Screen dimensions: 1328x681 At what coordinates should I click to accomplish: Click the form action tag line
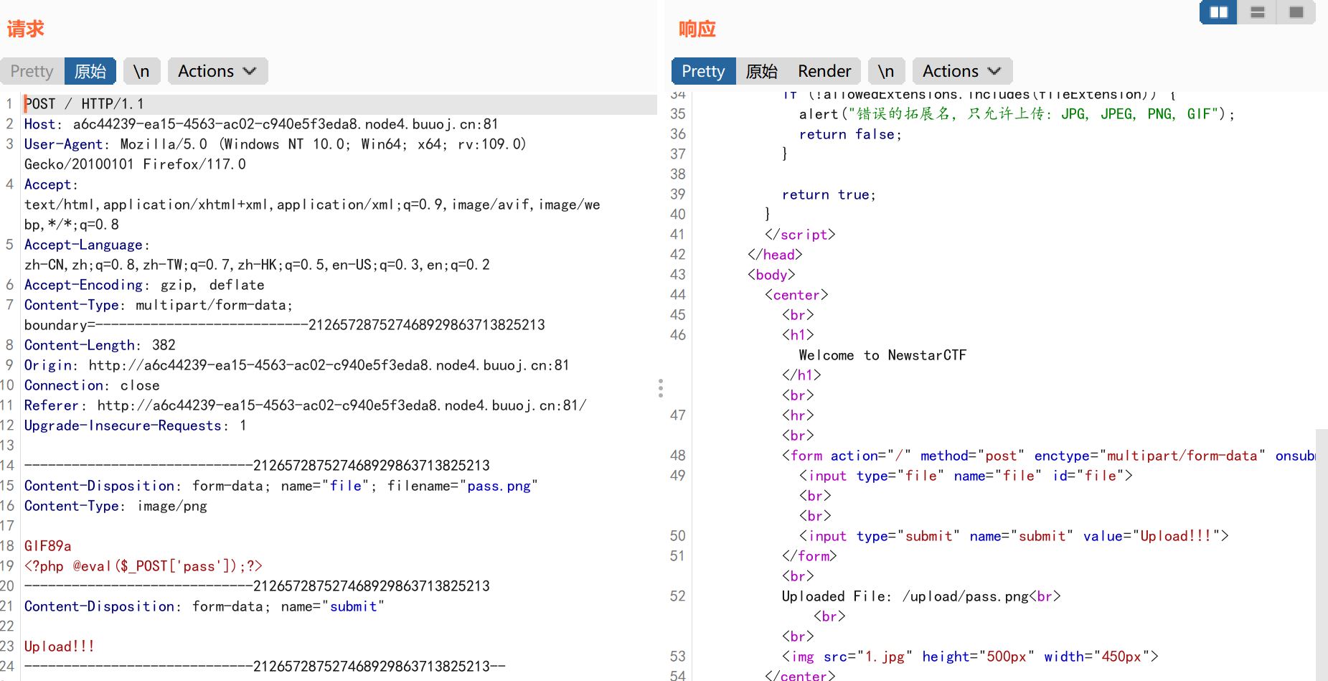pos(1049,456)
